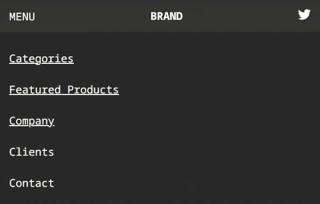Image resolution: width=320 pixels, height=204 pixels.
Task: Open Contact from the dropdown list
Action: pyautogui.click(x=32, y=183)
